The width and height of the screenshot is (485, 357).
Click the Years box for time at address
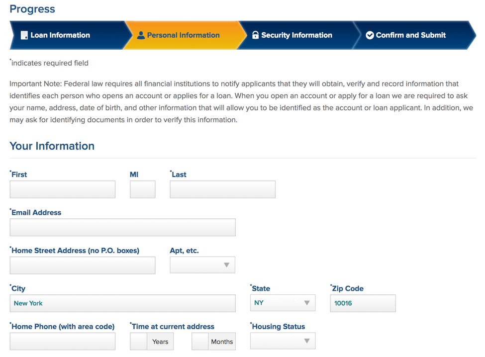pos(139,341)
